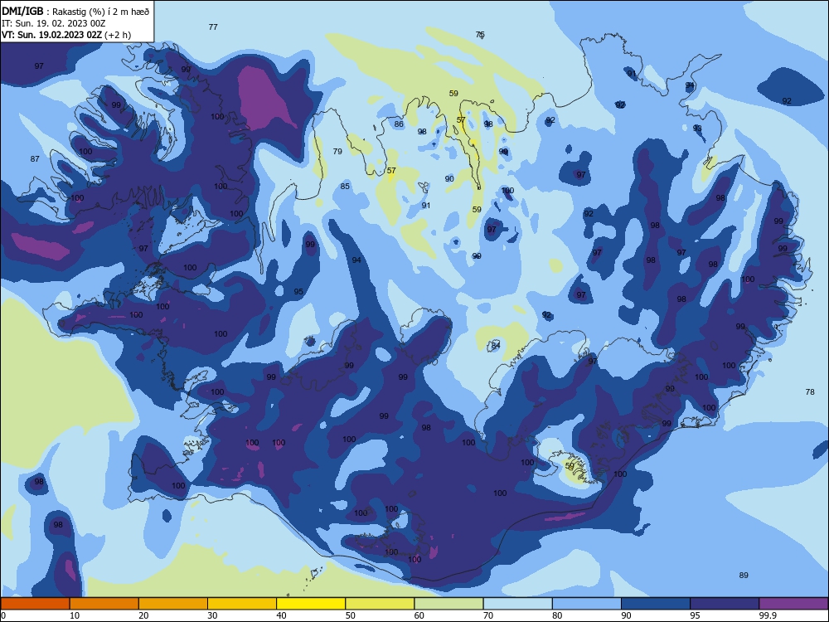Pick the 60–70 light green legend swatch
Screen dimensions: 829x622
point(448,604)
